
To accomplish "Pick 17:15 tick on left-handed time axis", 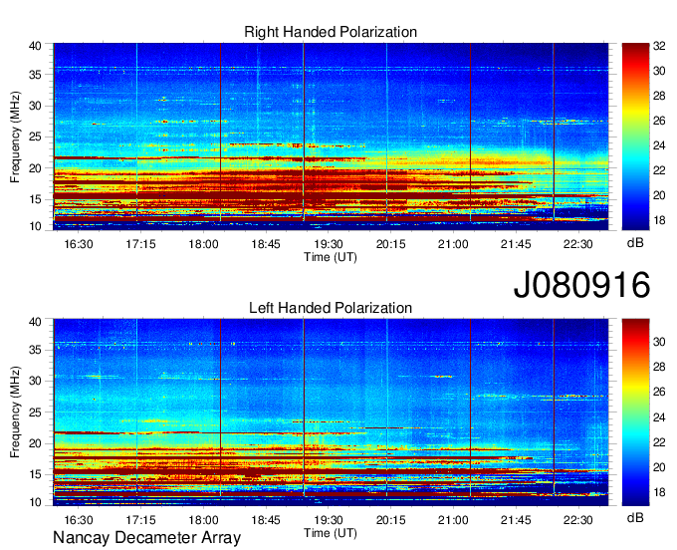I will tap(140, 520).
